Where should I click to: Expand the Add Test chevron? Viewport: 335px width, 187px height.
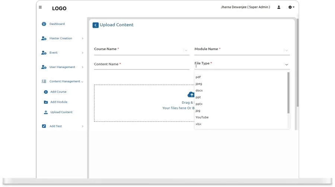point(83,126)
